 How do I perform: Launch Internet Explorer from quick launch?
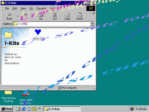[x=24, y=109]
